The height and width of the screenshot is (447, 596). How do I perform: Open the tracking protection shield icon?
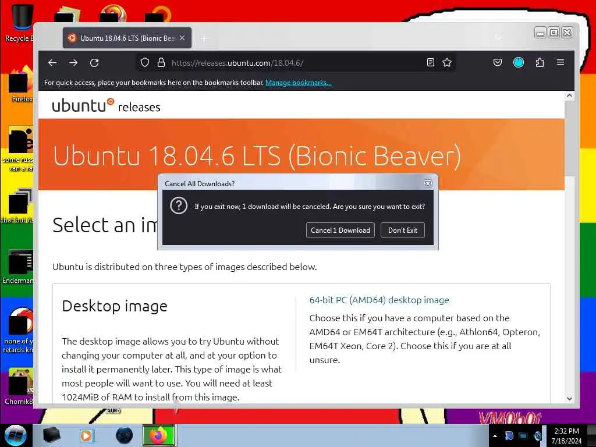pyautogui.click(x=145, y=63)
